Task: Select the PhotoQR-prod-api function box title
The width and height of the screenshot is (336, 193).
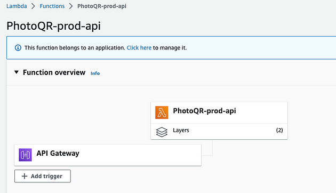Action: [204, 111]
